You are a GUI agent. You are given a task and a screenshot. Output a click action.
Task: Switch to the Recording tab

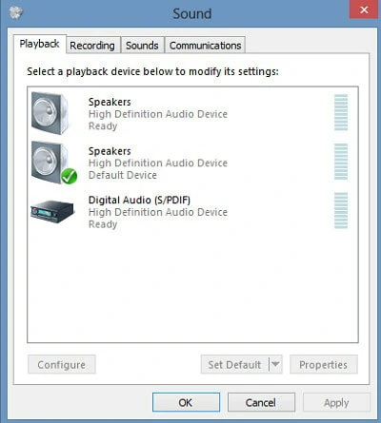(x=92, y=46)
